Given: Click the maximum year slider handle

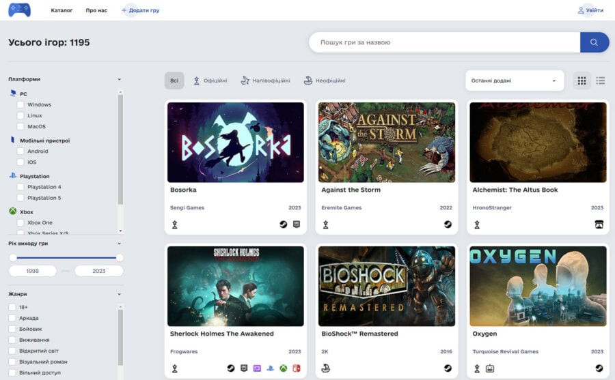Looking at the screenshot, I should pos(120,258).
